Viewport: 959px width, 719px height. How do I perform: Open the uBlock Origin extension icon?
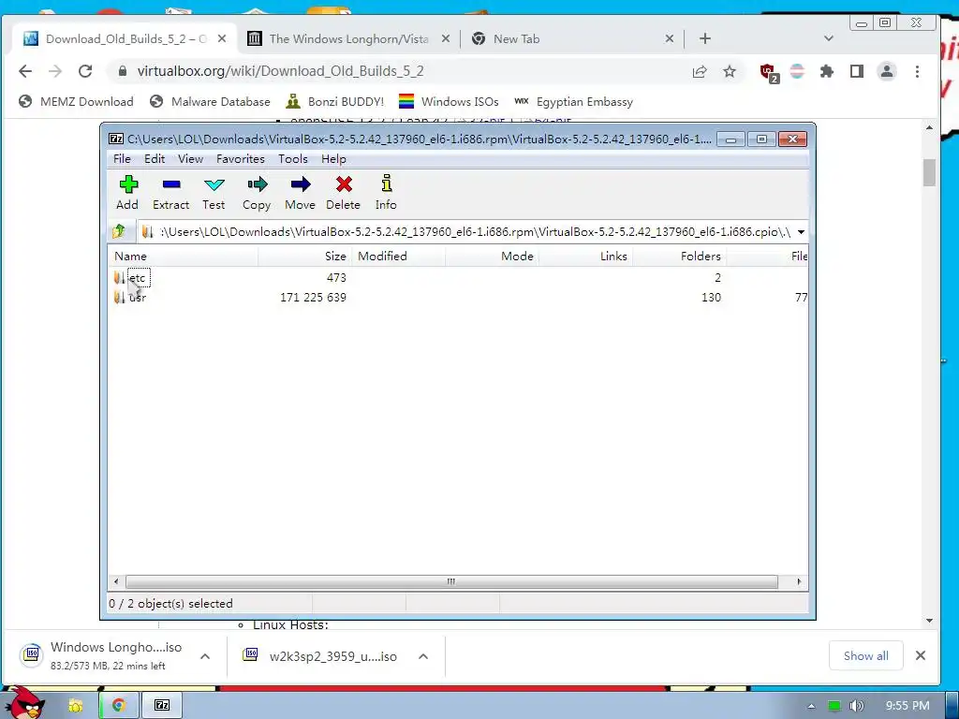coord(769,72)
